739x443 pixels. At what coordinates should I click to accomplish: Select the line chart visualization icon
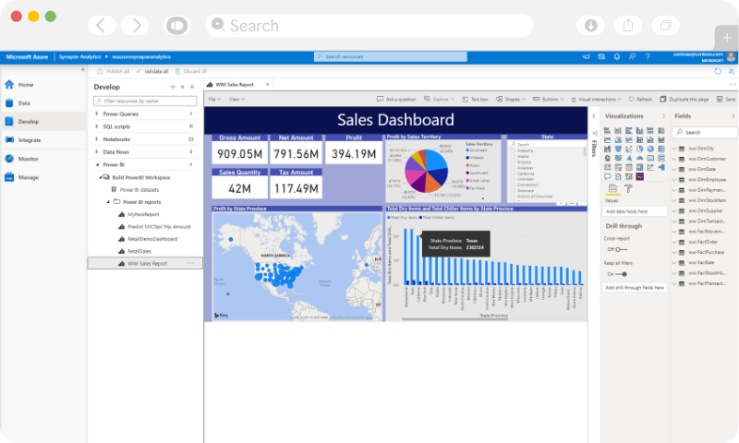pos(607,139)
